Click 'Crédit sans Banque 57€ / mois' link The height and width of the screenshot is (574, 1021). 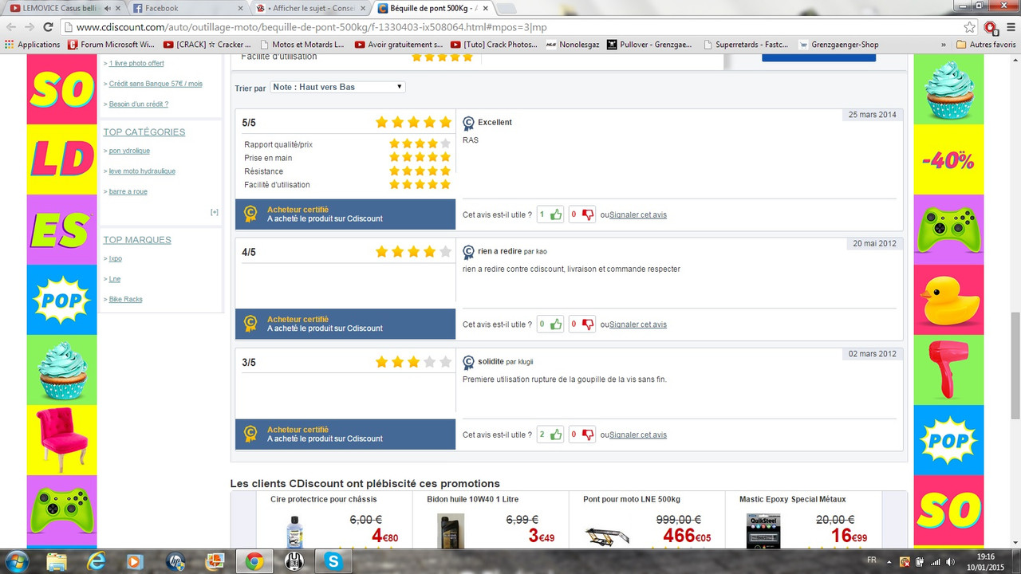click(156, 84)
